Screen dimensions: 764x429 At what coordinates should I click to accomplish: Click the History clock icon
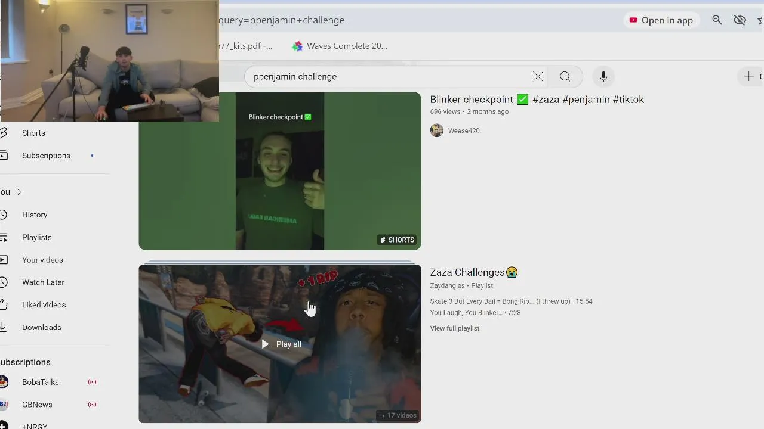click(3, 214)
